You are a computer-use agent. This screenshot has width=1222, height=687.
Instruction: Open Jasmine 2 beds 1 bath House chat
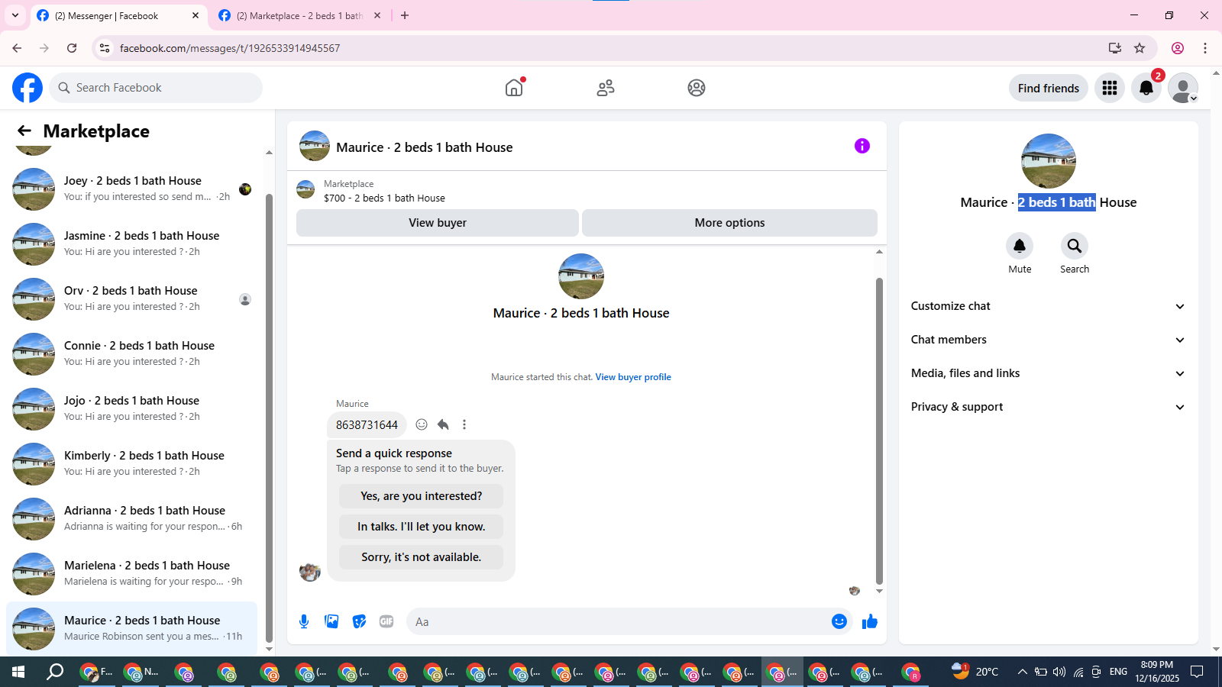131,244
